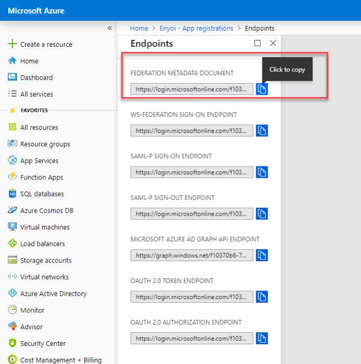Select the WS-Federation Sign-On URL field
The width and height of the screenshot is (361, 364).
pyautogui.click(x=192, y=131)
